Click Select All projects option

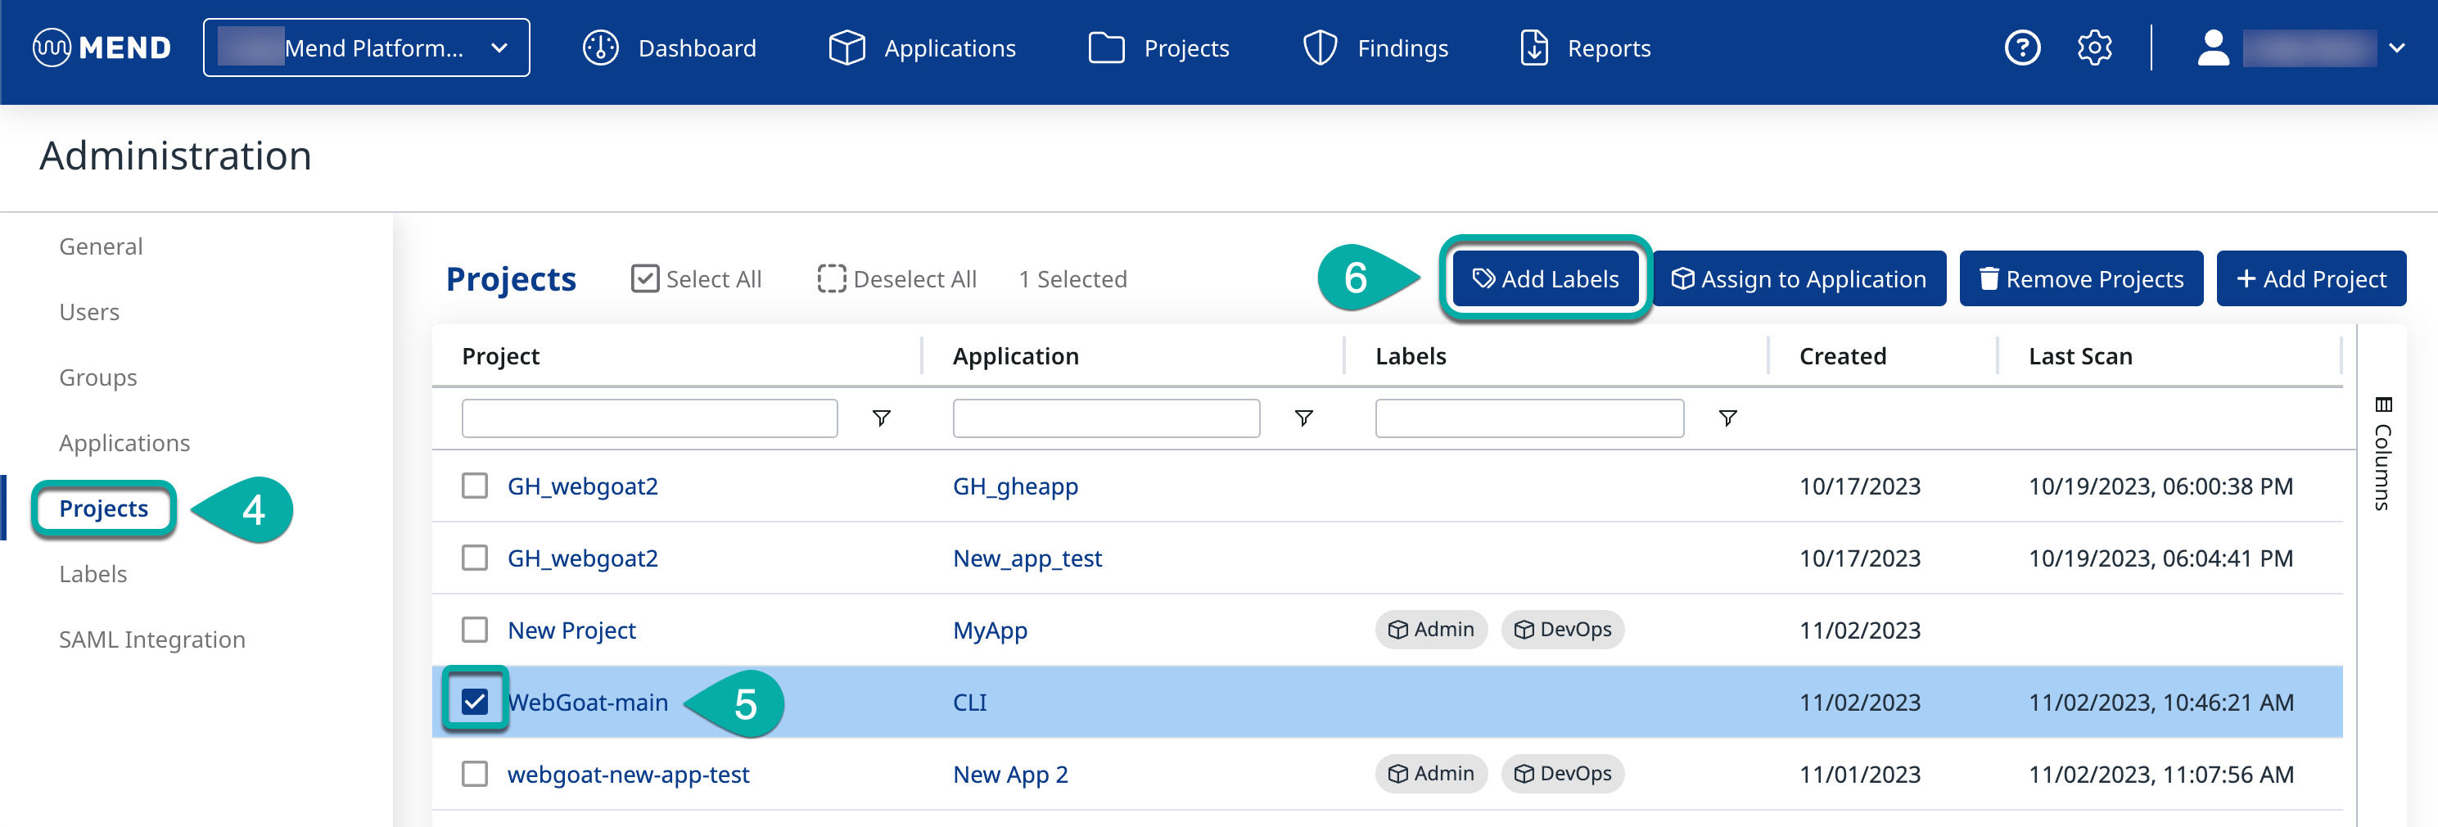[x=697, y=279]
